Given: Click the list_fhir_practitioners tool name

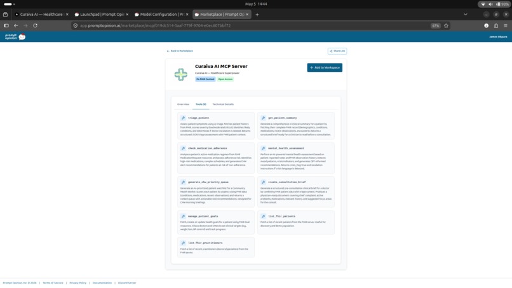Looking at the screenshot, I should point(205,243).
